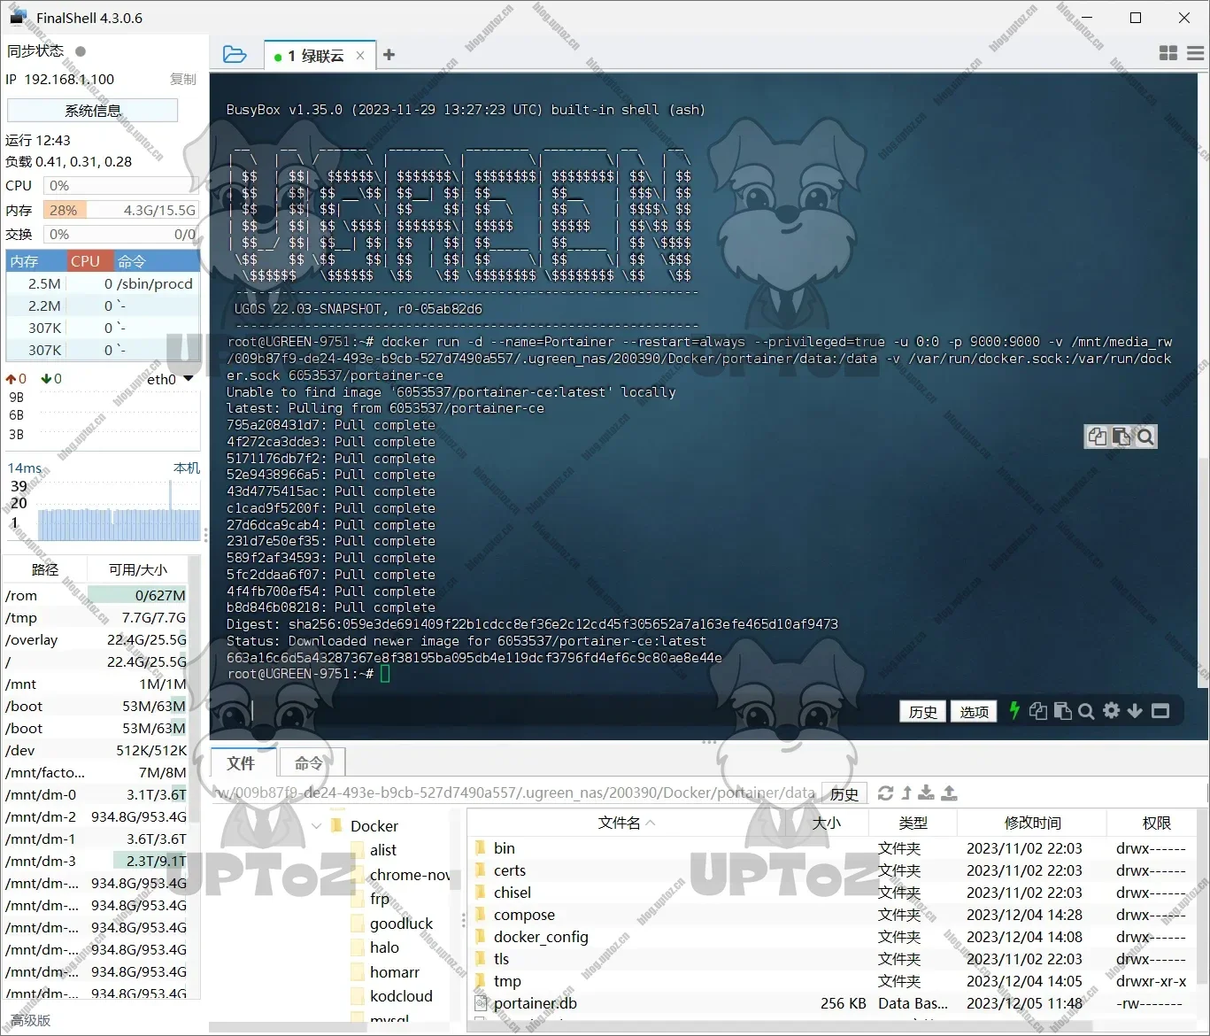
Task: Sort files by 类型 column header
Action: [913, 823]
